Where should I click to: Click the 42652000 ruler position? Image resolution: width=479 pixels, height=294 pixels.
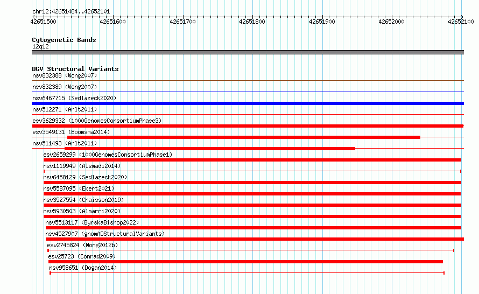(391, 22)
